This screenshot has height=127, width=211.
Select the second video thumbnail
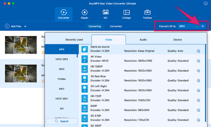tap(21, 73)
